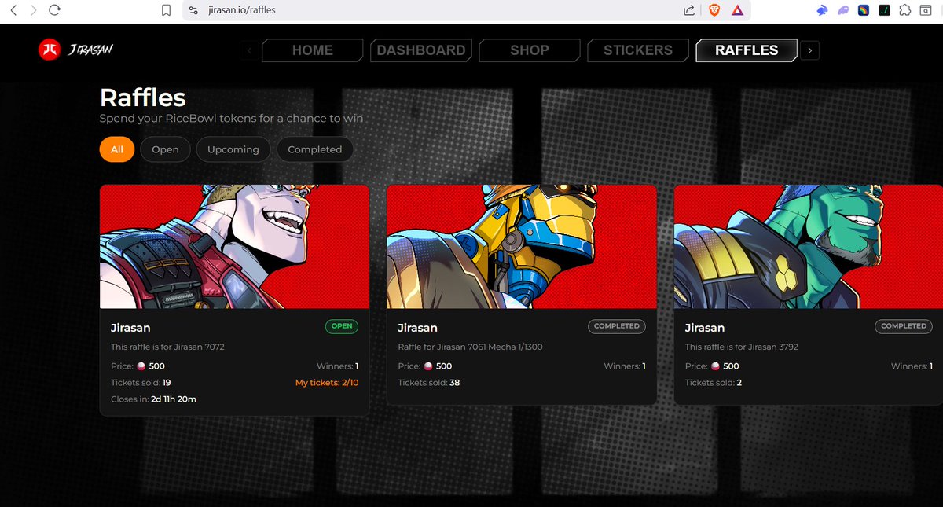Click the Jirasan logo in the header
This screenshot has height=507, width=943.
coord(76,50)
